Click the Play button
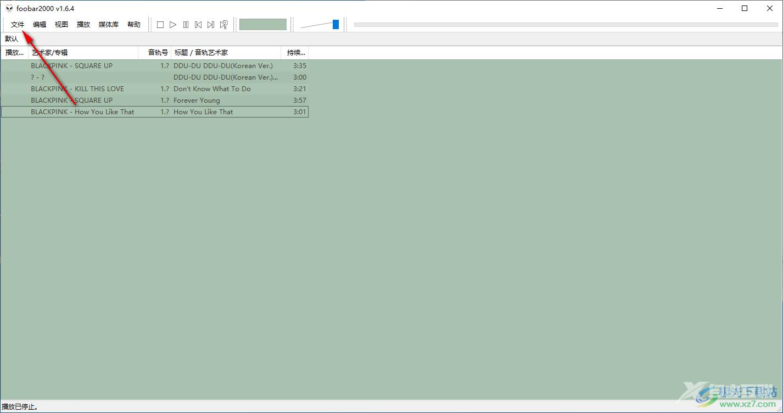The image size is (783, 413). coord(173,25)
